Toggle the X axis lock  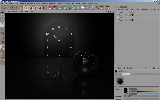31,8
